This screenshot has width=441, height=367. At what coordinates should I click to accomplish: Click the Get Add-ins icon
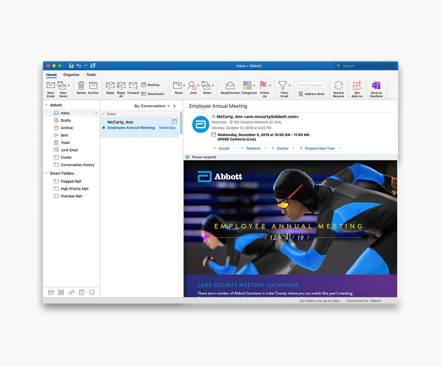click(x=357, y=85)
